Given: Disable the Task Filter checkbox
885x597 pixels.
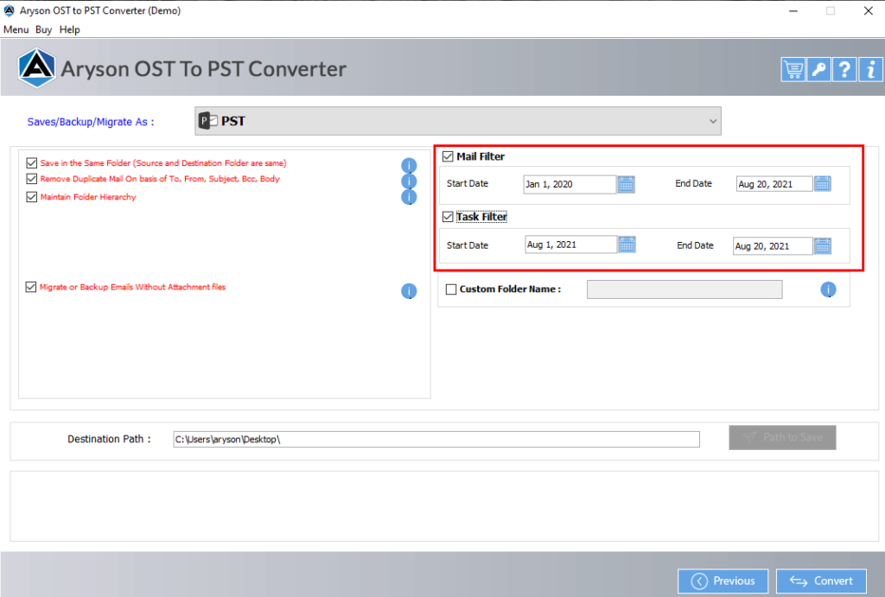Looking at the screenshot, I should pyautogui.click(x=448, y=217).
